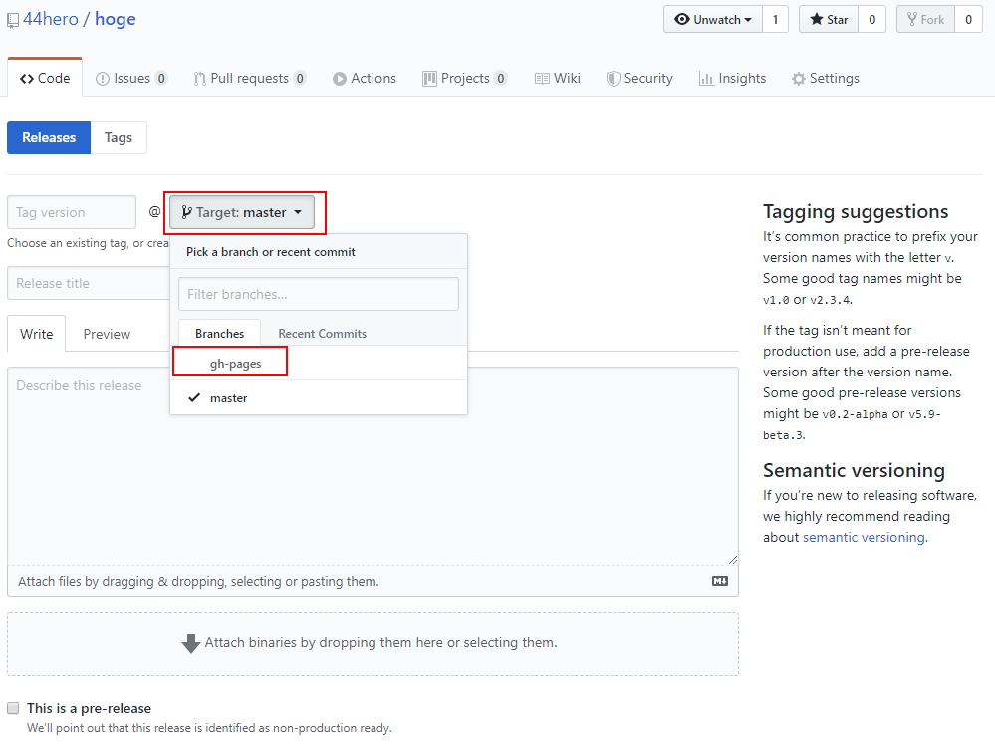
Task: Switch to the Recent Commits tab
Action: coord(323,334)
